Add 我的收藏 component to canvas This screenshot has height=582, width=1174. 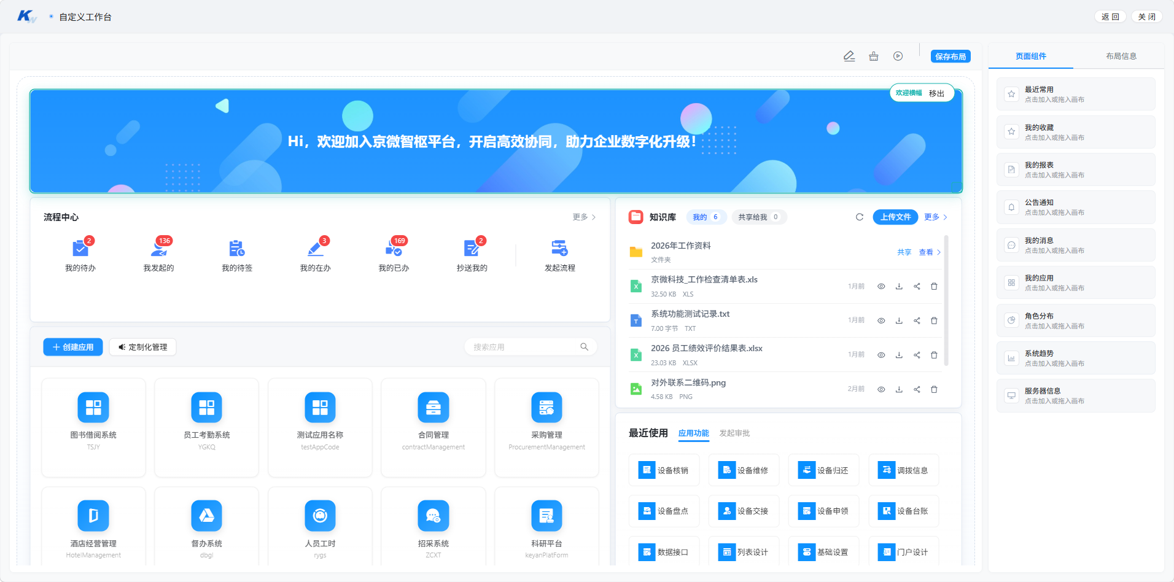pos(1076,132)
